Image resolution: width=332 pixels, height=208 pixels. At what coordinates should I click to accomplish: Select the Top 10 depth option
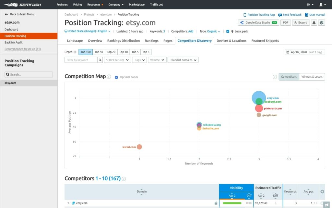(x=124, y=52)
